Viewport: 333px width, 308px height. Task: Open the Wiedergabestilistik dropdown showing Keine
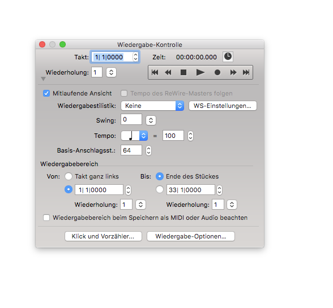[152, 106]
